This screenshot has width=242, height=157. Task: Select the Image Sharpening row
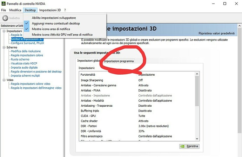(x=137, y=80)
